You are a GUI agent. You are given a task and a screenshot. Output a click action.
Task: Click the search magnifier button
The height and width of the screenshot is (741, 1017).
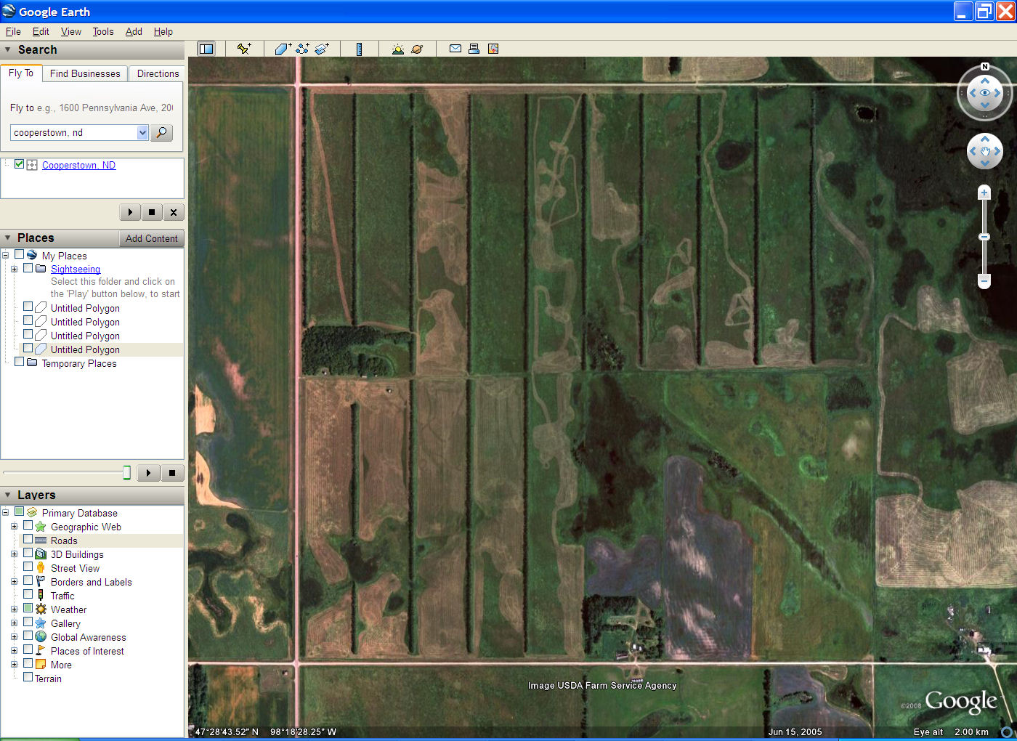pos(161,132)
